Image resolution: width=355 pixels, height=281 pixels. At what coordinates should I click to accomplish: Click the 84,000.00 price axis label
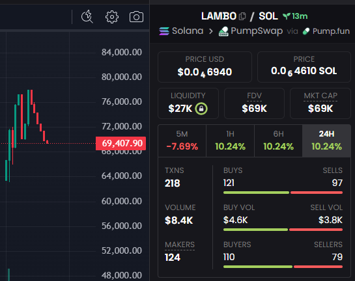(x=122, y=52)
